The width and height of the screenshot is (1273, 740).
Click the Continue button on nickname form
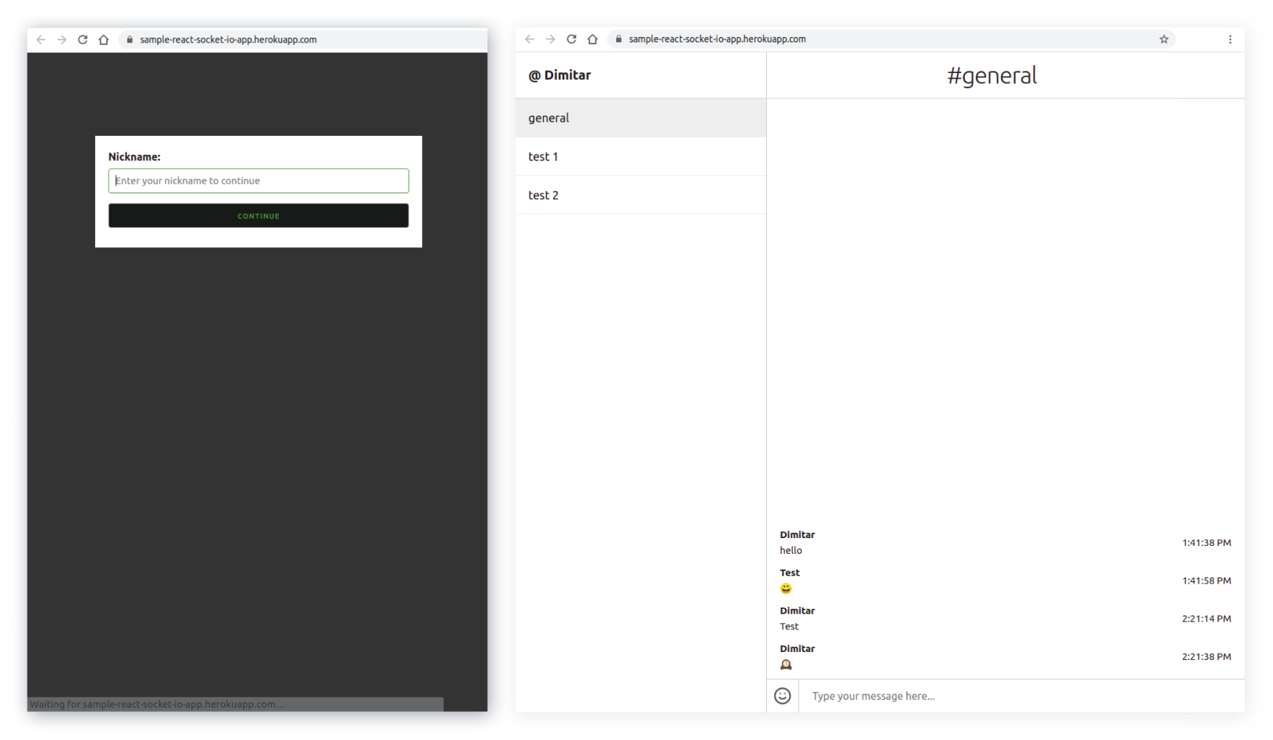click(259, 215)
